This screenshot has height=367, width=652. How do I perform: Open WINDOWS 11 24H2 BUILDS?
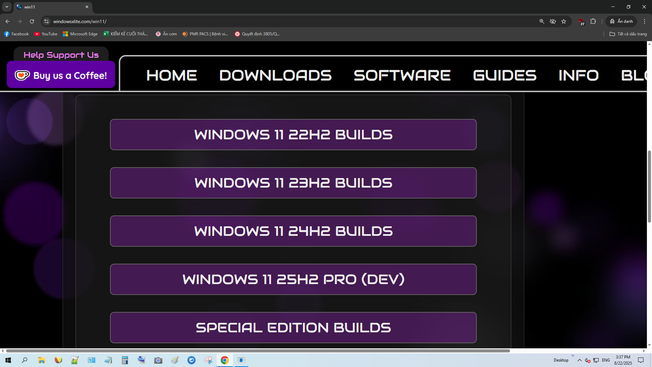coord(293,231)
